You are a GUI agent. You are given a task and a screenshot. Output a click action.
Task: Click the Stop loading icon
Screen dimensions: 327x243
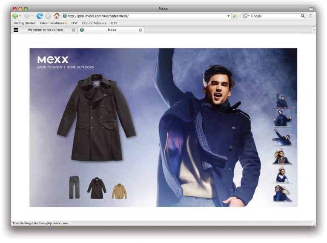pos(48,16)
